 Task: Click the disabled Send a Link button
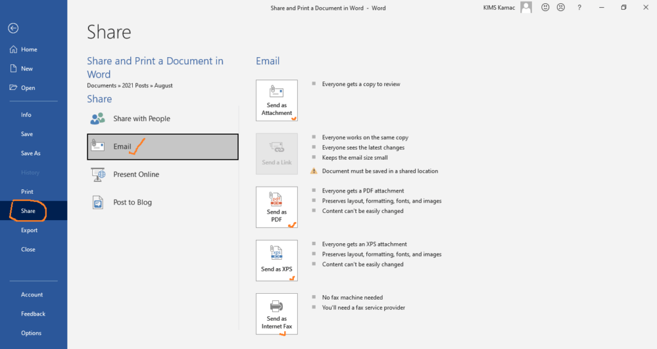277,154
